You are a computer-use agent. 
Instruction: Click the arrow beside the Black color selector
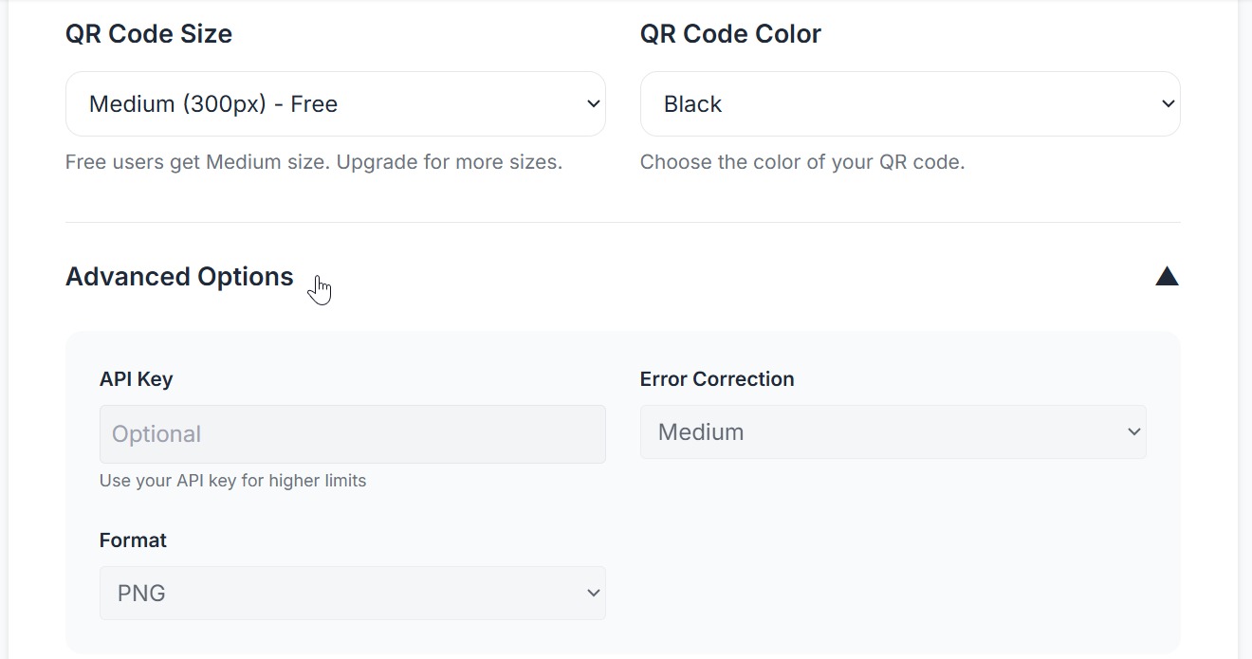tap(1168, 103)
